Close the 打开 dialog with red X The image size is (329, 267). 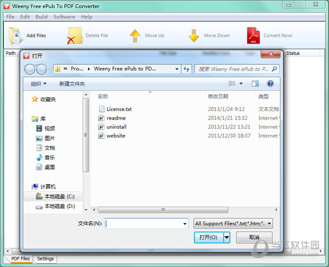click(271, 54)
